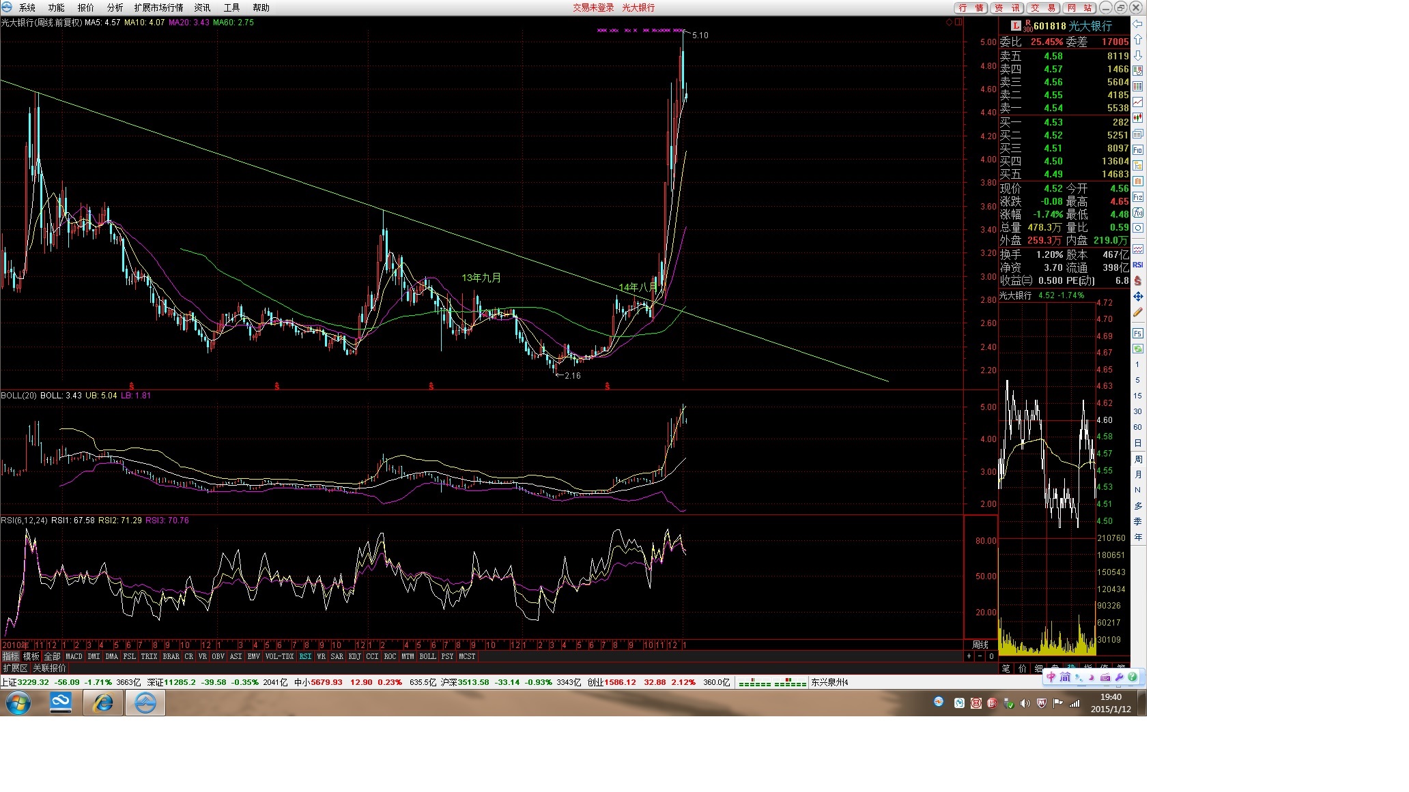Open the f(x) formula manager icon
Viewport: 1409px width, 792px height.
point(1138,212)
